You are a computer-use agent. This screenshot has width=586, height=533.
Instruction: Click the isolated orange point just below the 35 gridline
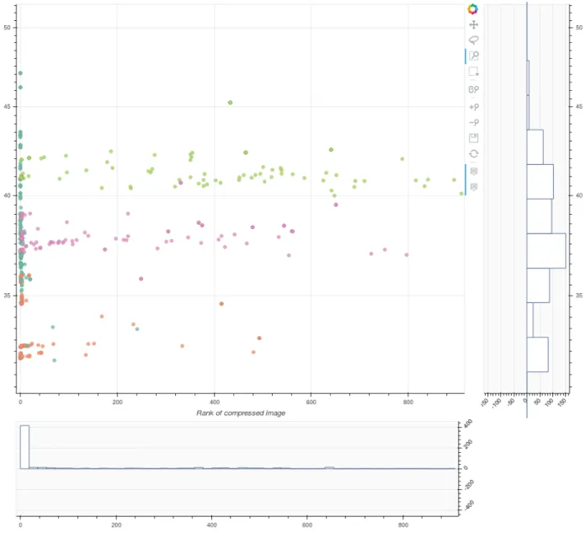(x=221, y=304)
